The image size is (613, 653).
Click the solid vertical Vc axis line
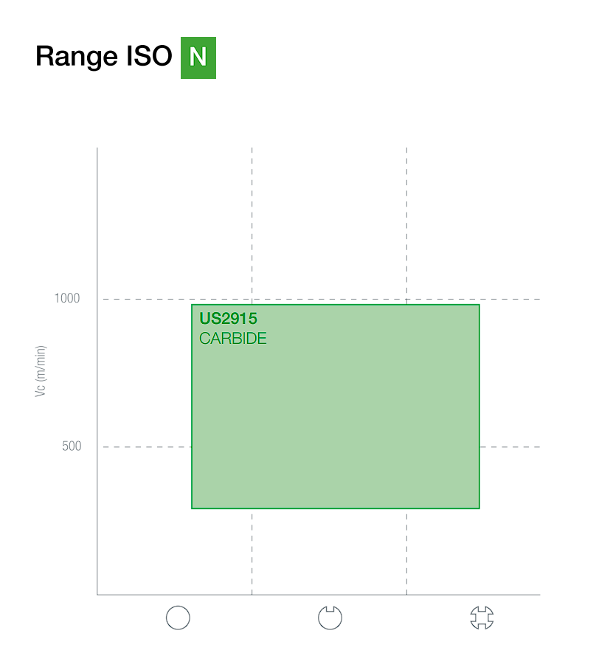click(x=97, y=370)
